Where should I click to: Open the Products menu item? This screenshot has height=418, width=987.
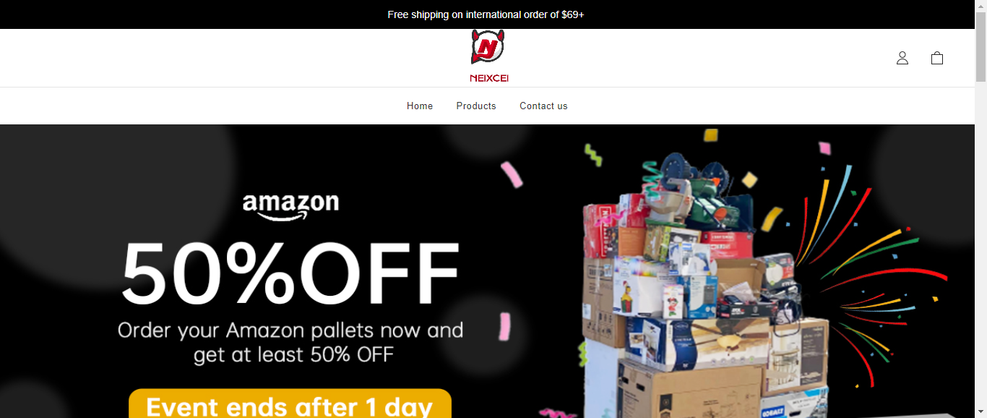(476, 106)
